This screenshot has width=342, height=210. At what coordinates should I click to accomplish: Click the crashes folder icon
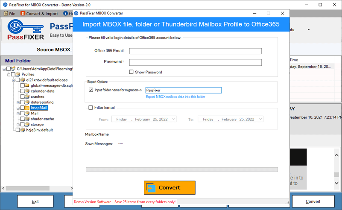coord(27,96)
